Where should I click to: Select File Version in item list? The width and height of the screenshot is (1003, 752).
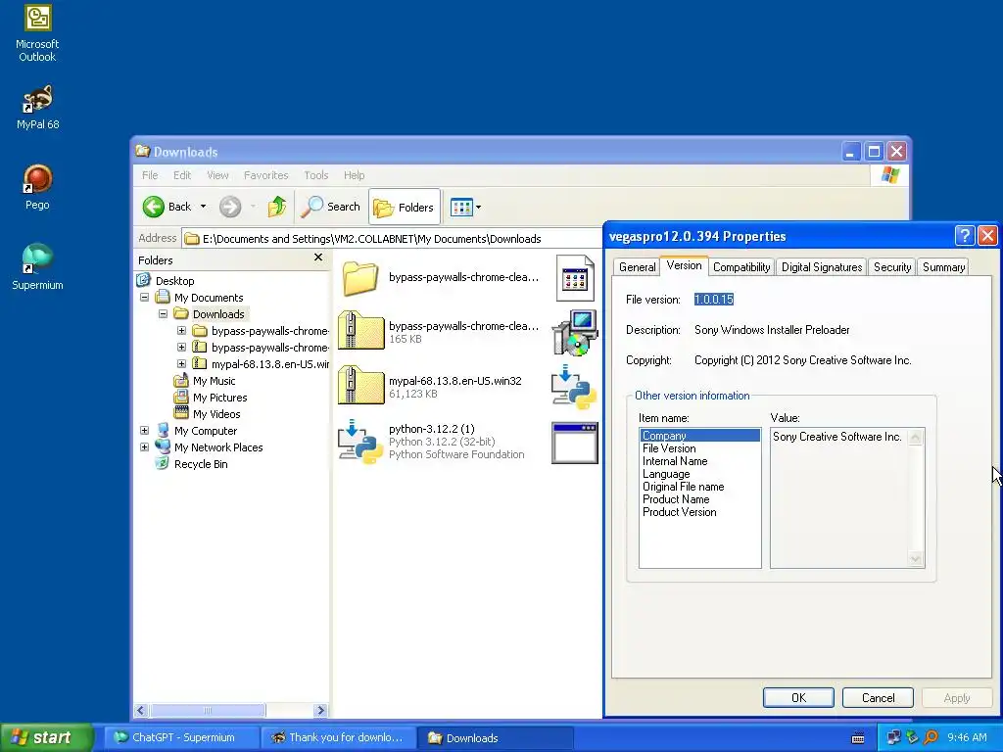point(669,448)
